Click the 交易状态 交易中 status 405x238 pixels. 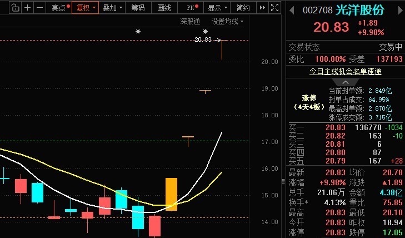point(391,47)
